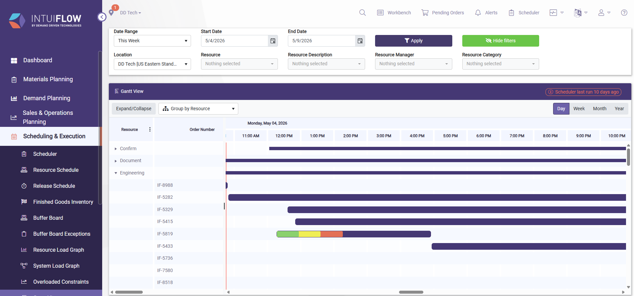Viewport: 634px width, 296px height.
Task: Open Resource Load Graph in sidebar
Action: (x=58, y=250)
